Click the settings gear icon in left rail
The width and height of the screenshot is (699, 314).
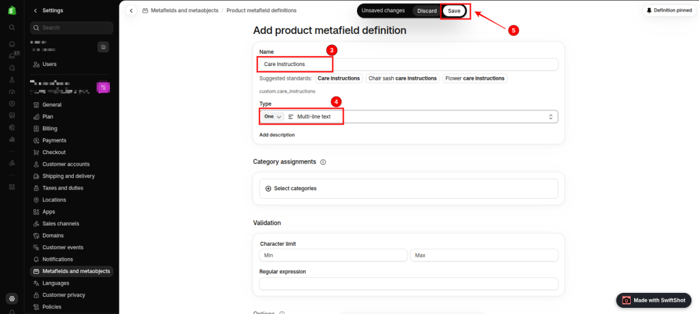coord(12,299)
